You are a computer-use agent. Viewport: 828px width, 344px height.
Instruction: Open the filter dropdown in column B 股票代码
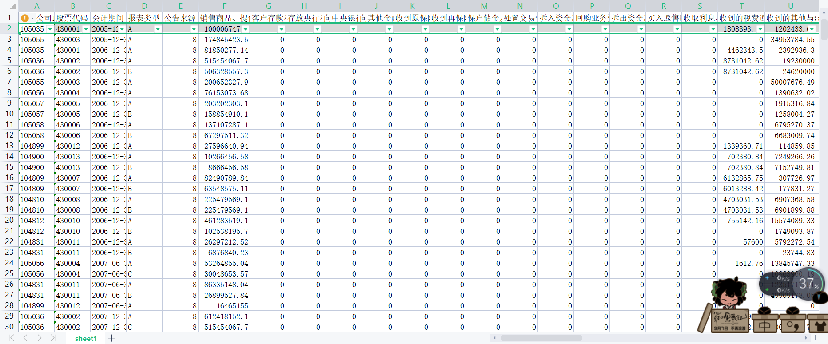86,29
